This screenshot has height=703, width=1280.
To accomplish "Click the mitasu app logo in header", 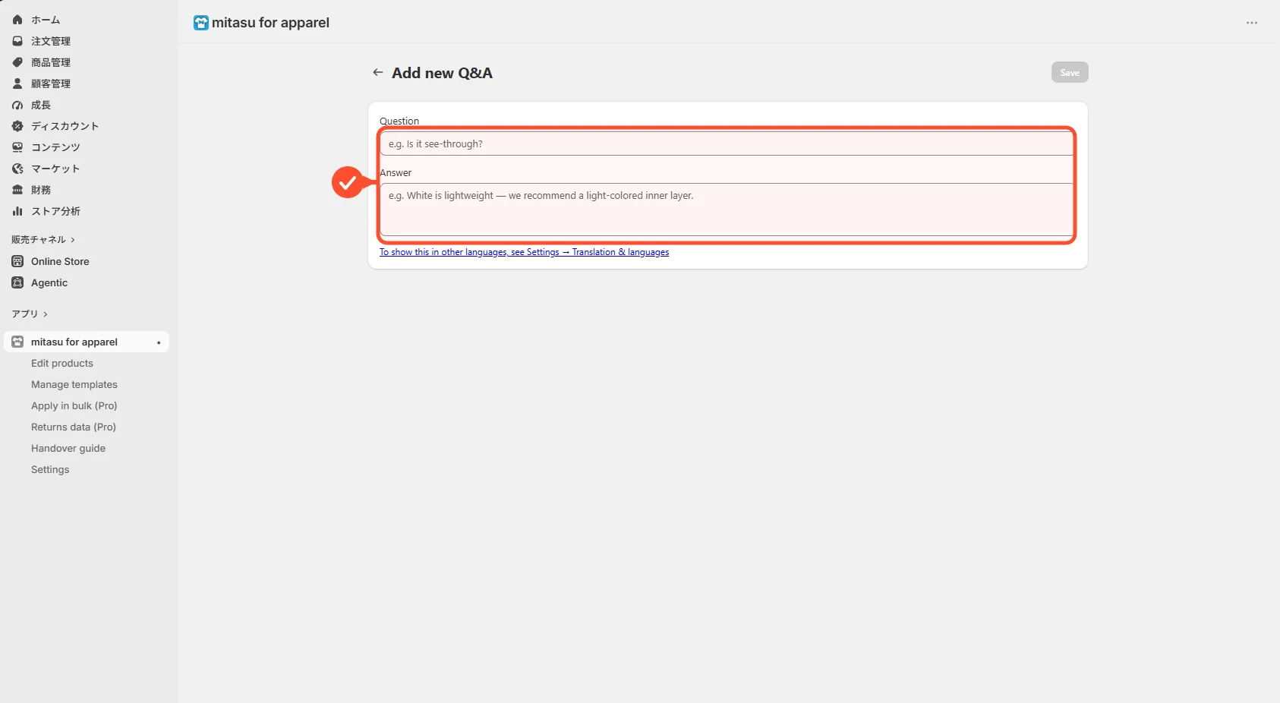I will pyautogui.click(x=200, y=23).
